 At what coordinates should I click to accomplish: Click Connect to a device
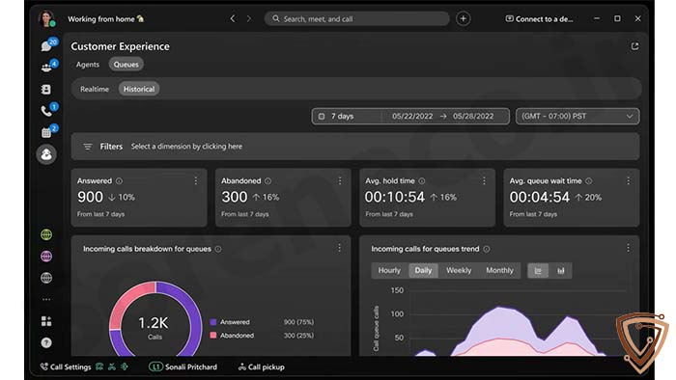[539, 19]
